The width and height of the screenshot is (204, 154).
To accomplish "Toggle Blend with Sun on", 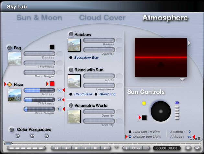I will (71, 70).
